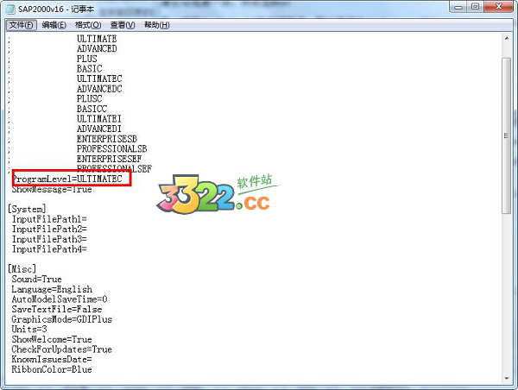
Task: Click the commented PLUSC option line
Action: 89,98
